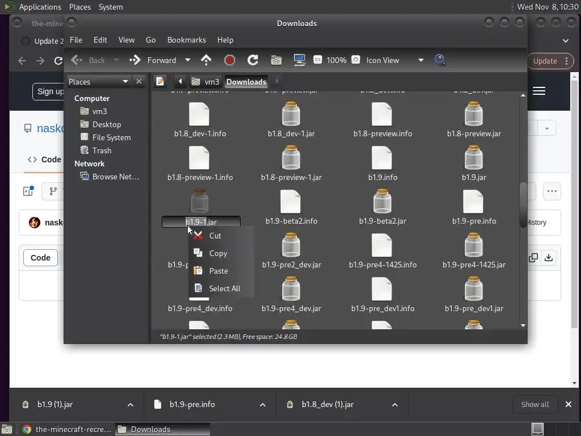The image size is (581, 436).
Task: Click the Back arrow in file manager toolbar
Action: point(77,60)
